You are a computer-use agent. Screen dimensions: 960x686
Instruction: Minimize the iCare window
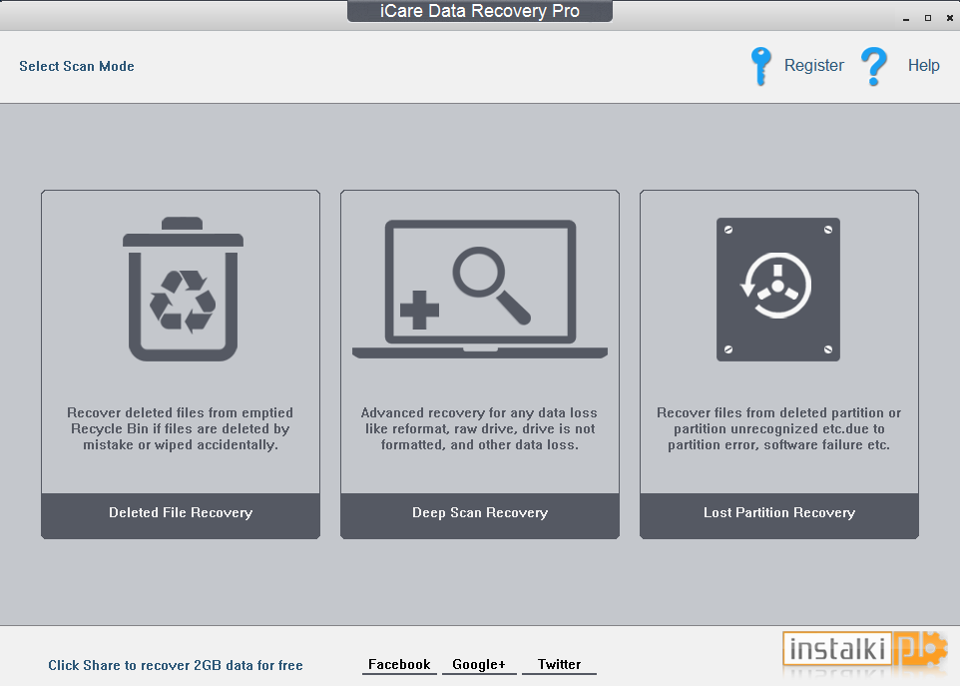click(905, 18)
